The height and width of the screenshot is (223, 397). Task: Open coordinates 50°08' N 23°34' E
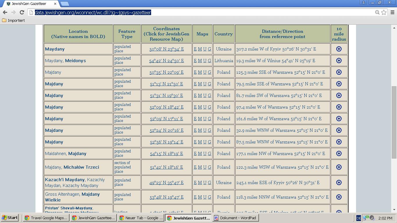pyautogui.click(x=167, y=49)
